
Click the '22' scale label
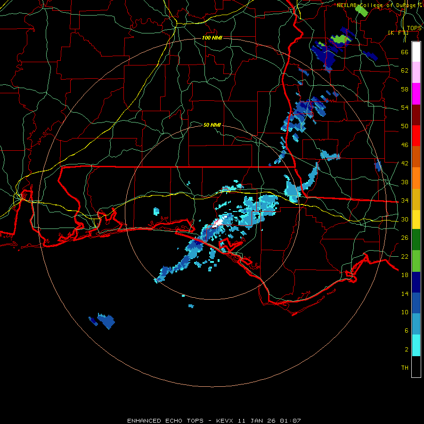(x=405, y=256)
